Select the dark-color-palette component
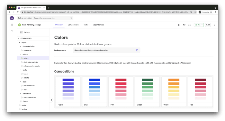 click(31, 62)
